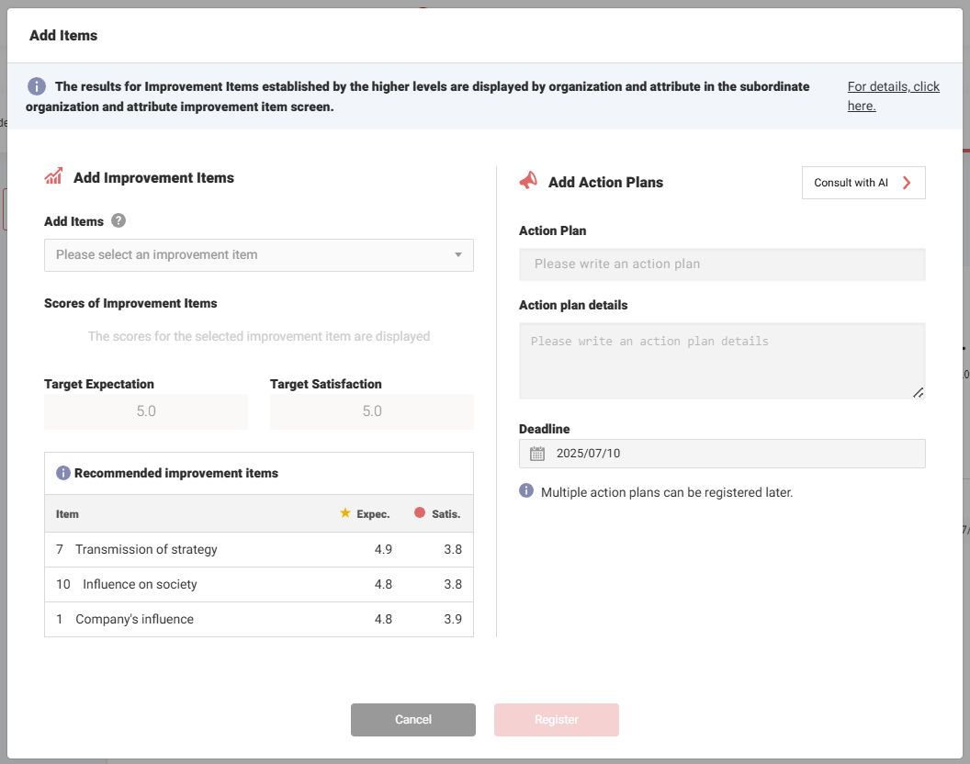The height and width of the screenshot is (764, 970).
Task: Click the dropdown arrow in Add Items
Action: 458,255
